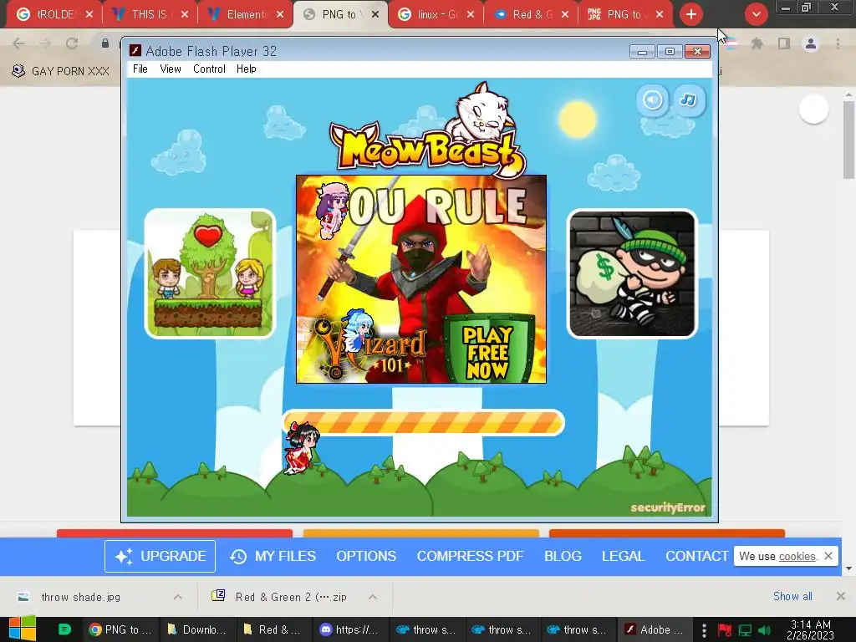This screenshot has height=642, width=856.
Task: Switch to the last PNG to JPG tab
Action: click(x=624, y=14)
